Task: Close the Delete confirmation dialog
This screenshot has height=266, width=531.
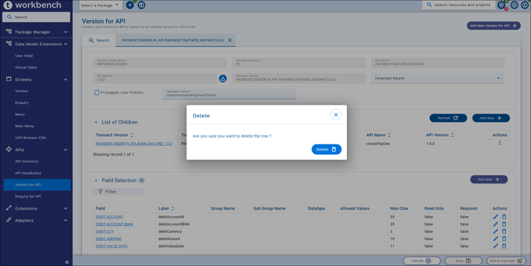Action: (x=336, y=115)
